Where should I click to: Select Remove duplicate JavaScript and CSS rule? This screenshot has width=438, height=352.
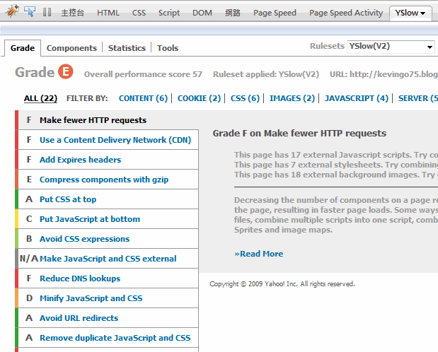click(x=108, y=338)
